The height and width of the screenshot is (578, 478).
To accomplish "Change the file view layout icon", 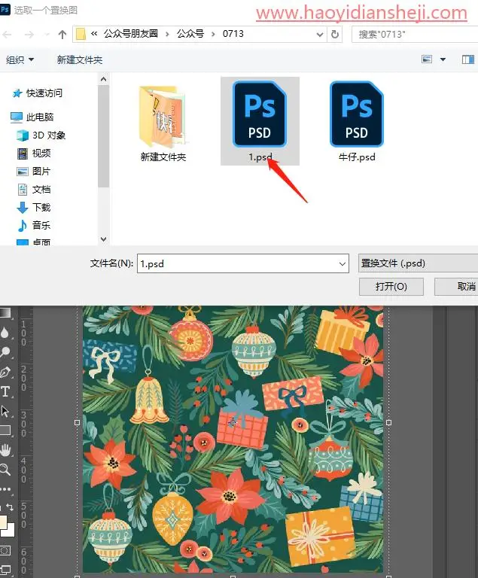I will click(427, 59).
